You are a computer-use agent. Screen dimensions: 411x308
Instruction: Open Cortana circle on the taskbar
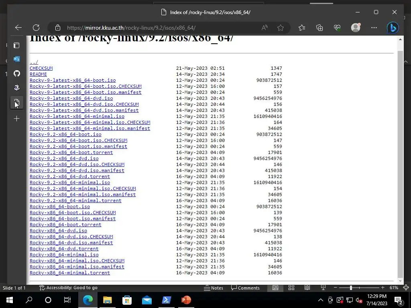48,300
